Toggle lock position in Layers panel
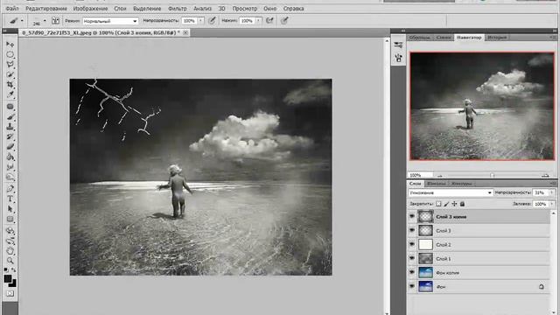560x315 pixels. pos(454,204)
